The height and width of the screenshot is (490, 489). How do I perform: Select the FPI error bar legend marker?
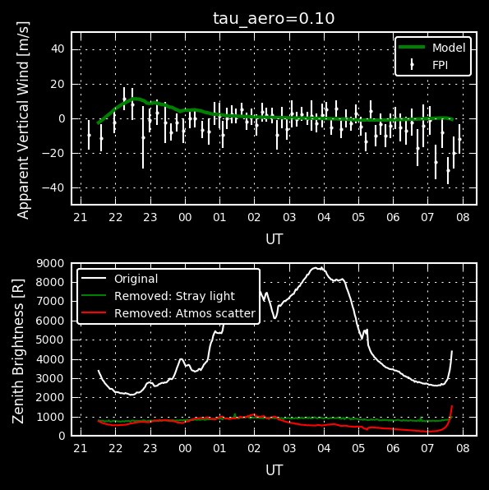[x=412, y=65]
